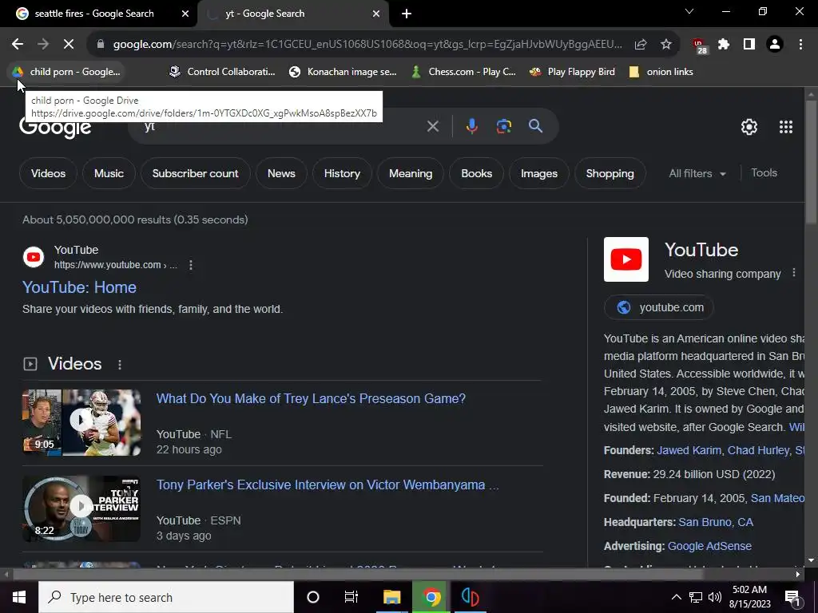Open Cortana from the taskbar

coord(312,597)
